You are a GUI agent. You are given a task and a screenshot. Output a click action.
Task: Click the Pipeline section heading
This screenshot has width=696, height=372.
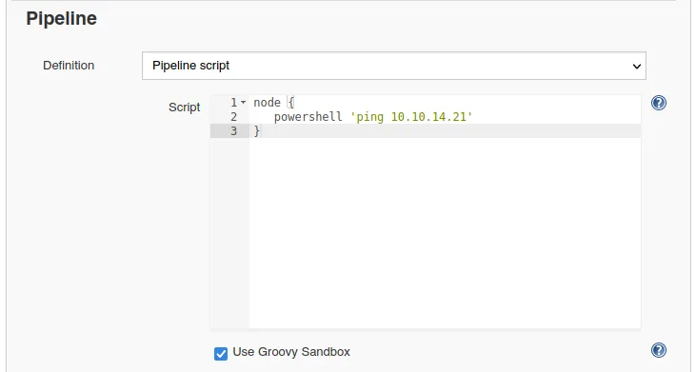61,19
